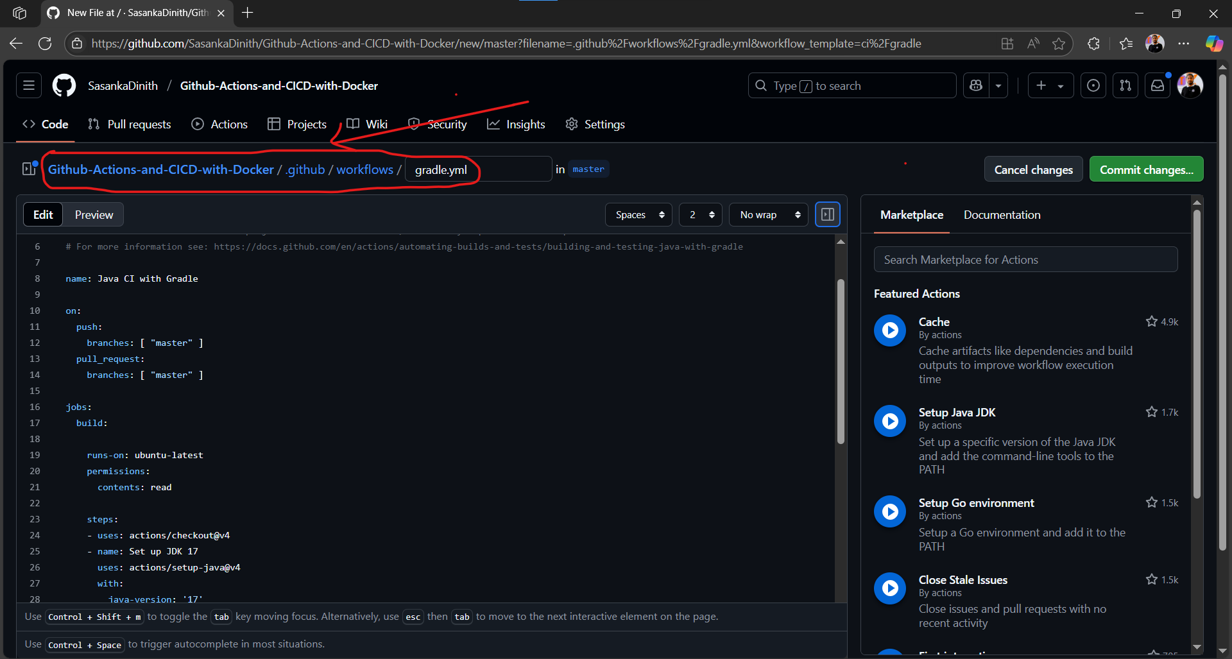Open browser extensions puzzle icon

click(1094, 44)
